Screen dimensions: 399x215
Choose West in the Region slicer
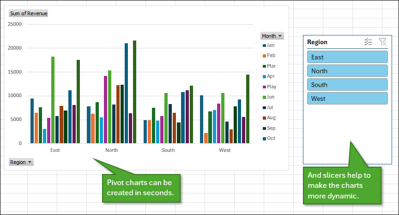click(347, 99)
